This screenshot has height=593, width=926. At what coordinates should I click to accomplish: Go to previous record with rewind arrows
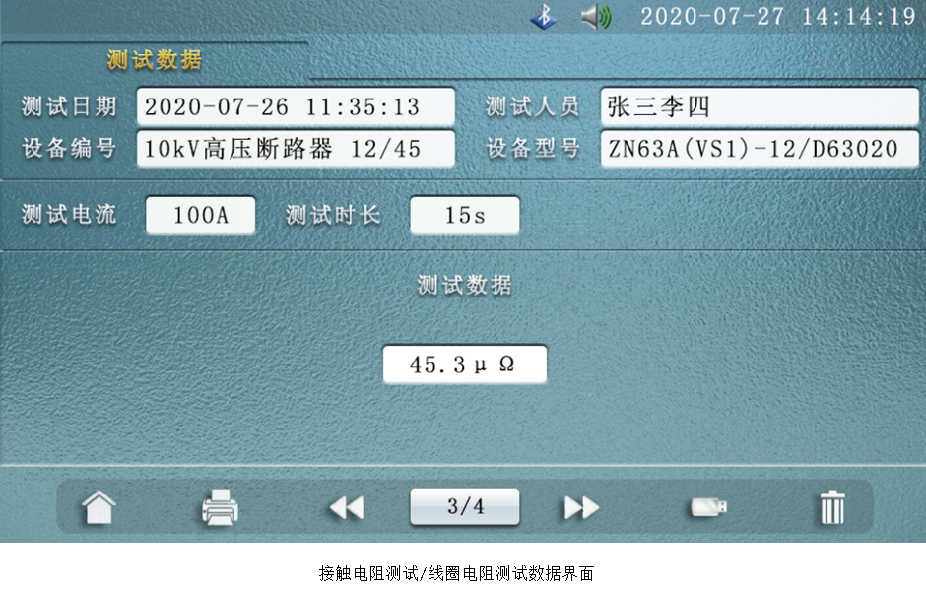coord(346,508)
